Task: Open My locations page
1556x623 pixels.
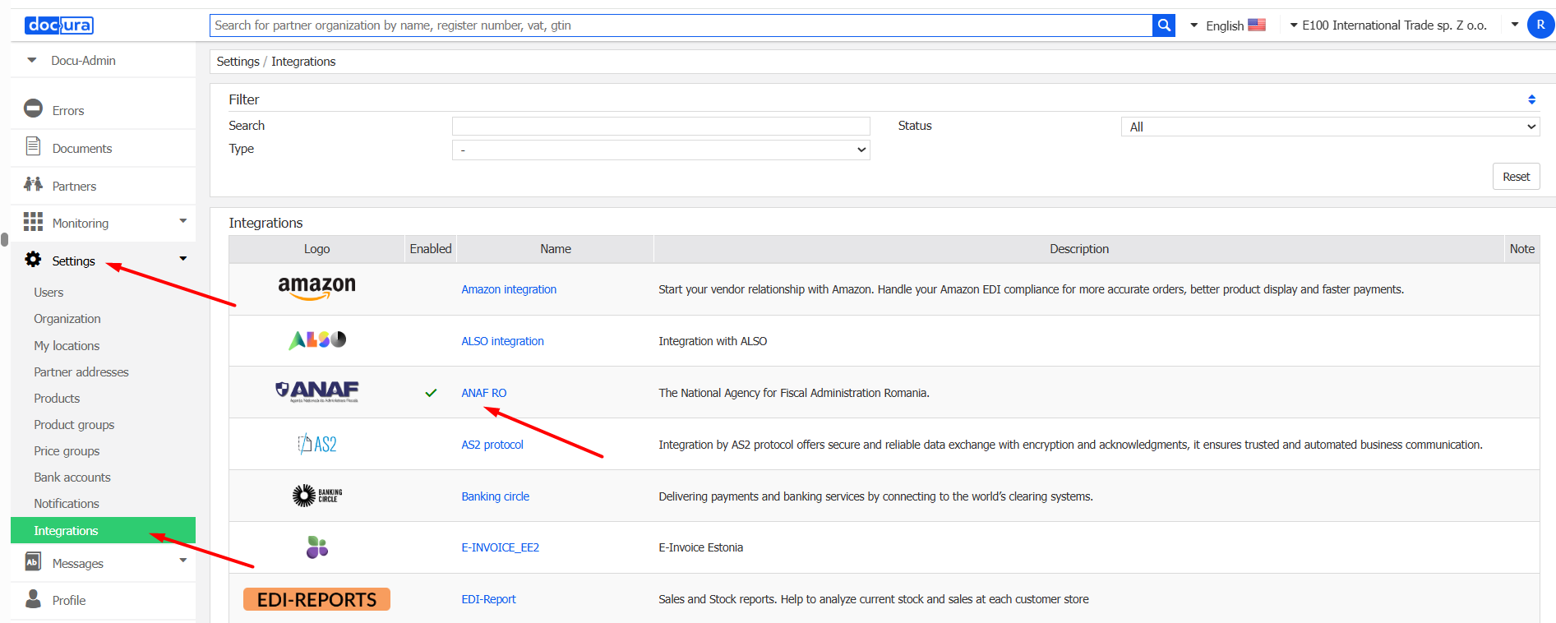Action: 67,346
